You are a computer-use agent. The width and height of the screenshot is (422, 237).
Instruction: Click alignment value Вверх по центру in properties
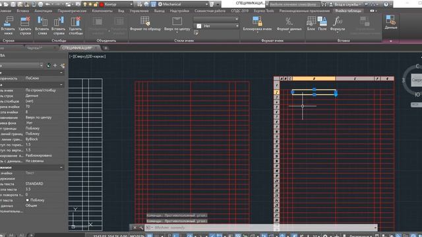38,117
